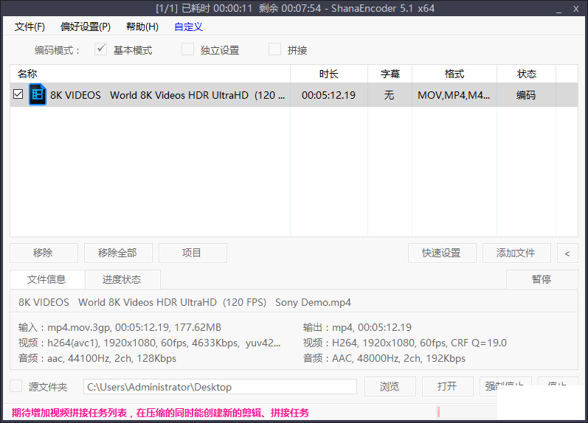588x423 pixels.
Task: Click the 状态 column header
Action: pyautogui.click(x=527, y=74)
